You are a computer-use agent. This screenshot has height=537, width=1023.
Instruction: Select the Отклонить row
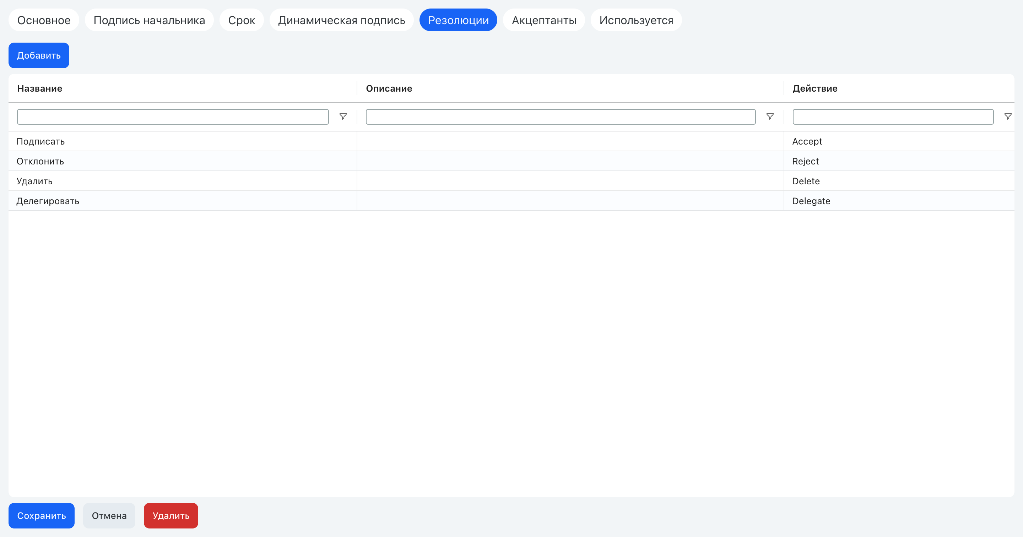click(x=511, y=161)
